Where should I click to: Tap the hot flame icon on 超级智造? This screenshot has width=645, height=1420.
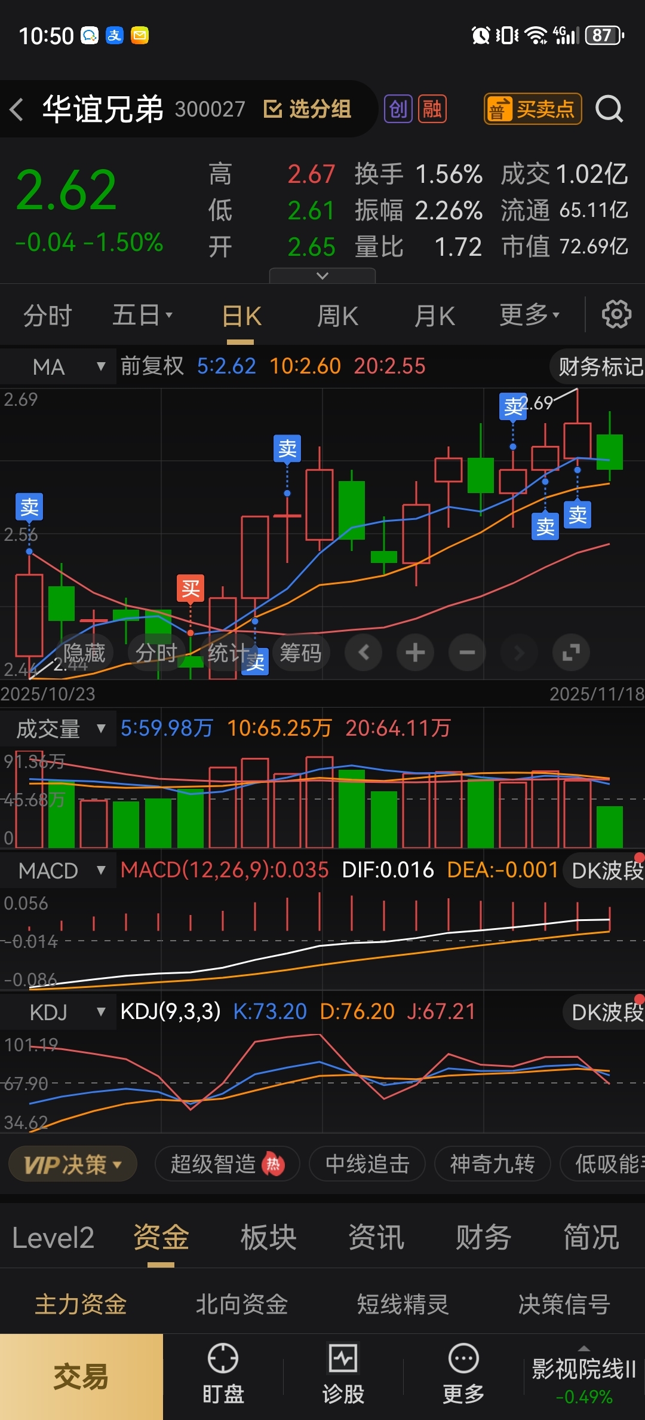pyautogui.click(x=273, y=1164)
